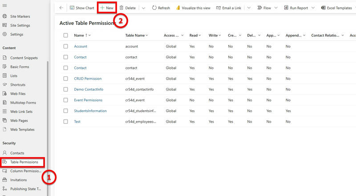Click the Run Report icon
Viewport: 356px width, 196px height.
[286, 8]
